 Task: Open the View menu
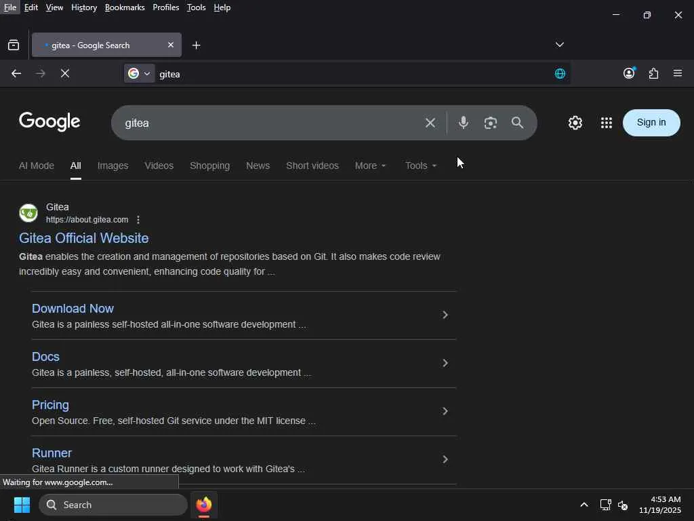(x=54, y=7)
